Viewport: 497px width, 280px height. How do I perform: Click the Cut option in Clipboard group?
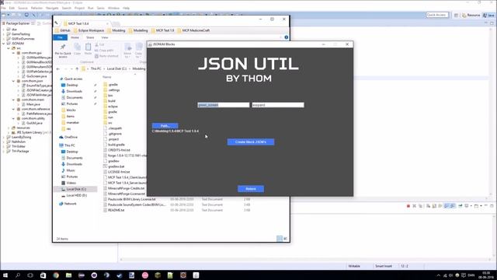tap(99, 45)
